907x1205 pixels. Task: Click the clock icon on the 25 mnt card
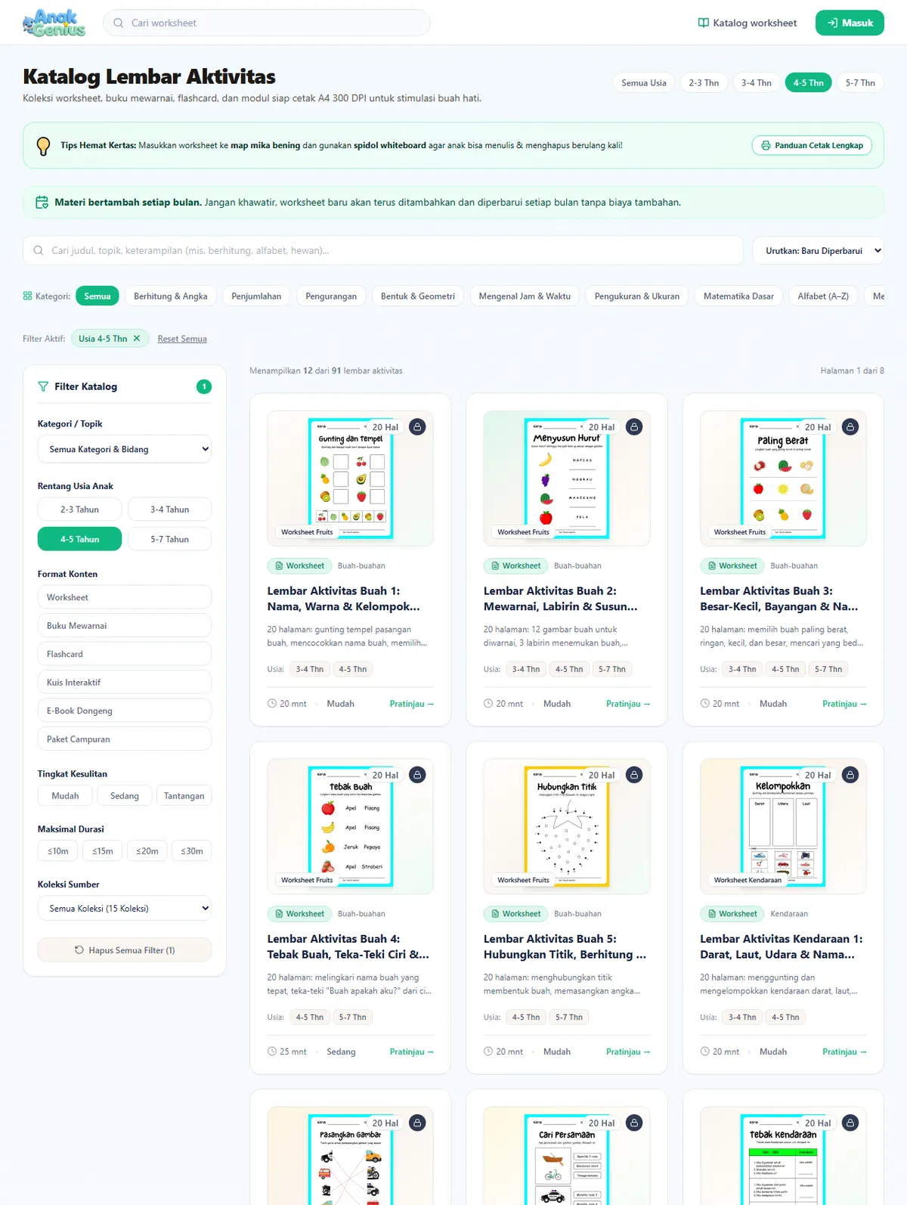tap(272, 1052)
